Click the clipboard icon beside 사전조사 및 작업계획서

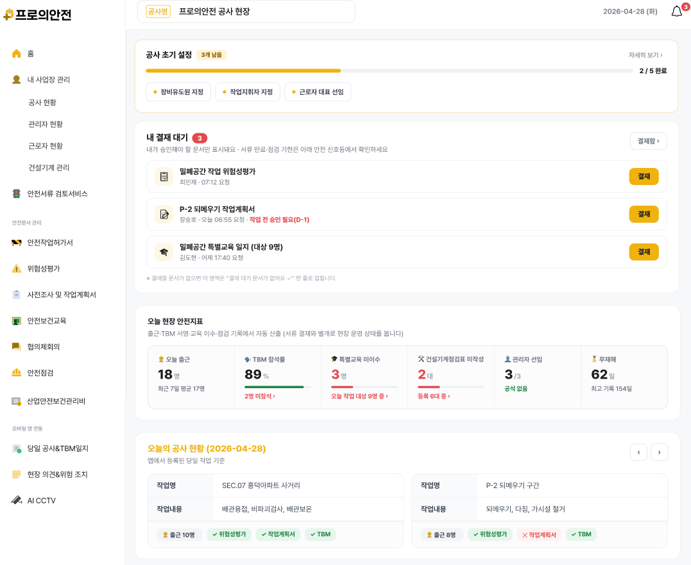(x=16, y=295)
